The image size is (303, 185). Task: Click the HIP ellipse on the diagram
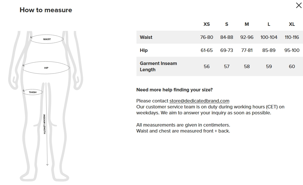(x=46, y=68)
